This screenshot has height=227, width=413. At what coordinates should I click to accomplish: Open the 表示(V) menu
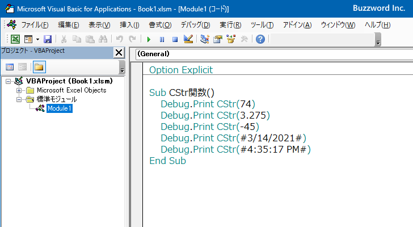click(99, 25)
